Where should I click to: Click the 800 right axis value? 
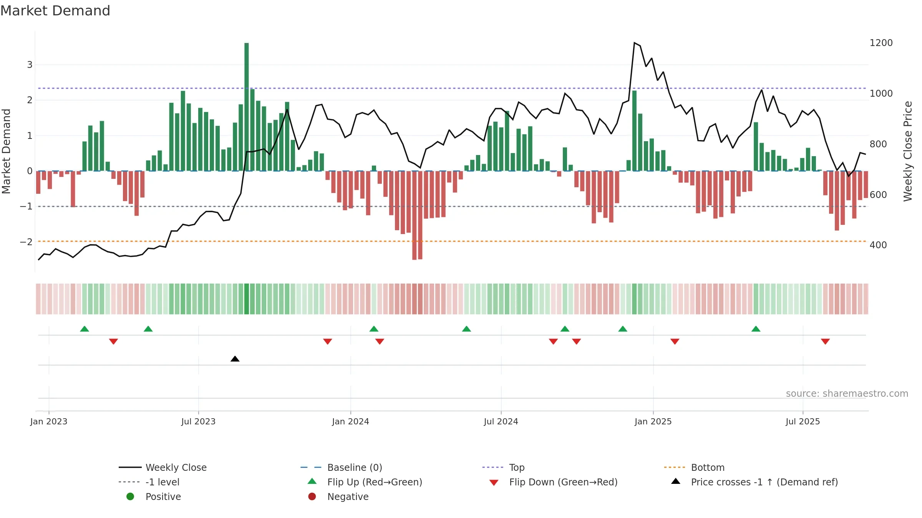coord(878,144)
